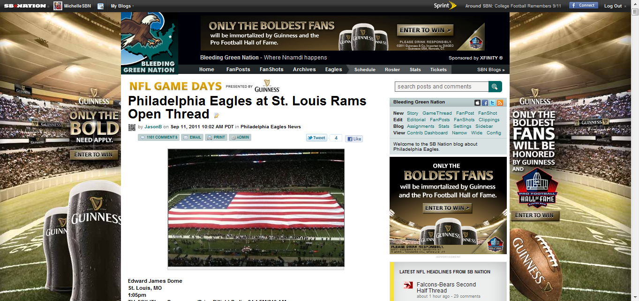Click the Sprint sponsor logo
The width and height of the screenshot is (639, 301).
[x=444, y=6]
